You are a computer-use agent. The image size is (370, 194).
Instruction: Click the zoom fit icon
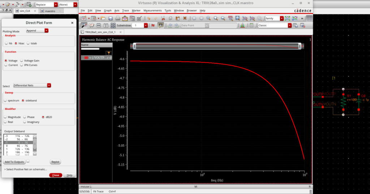(208, 18)
